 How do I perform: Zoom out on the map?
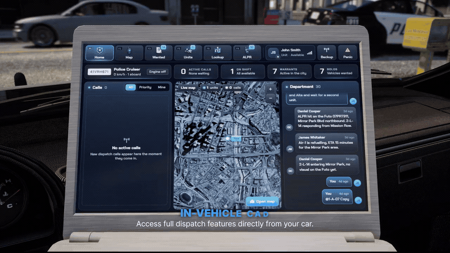[x=271, y=98]
